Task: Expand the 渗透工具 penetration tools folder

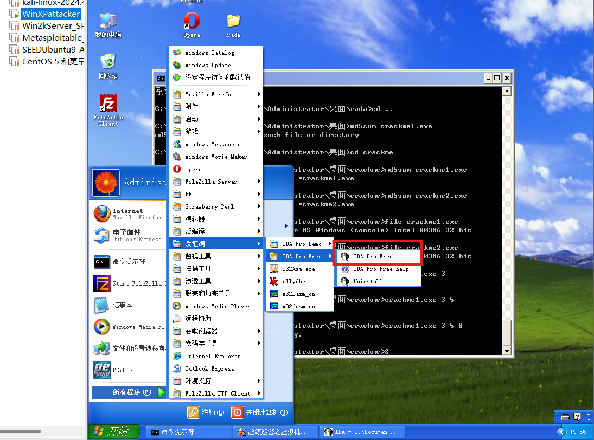Action: (x=216, y=281)
